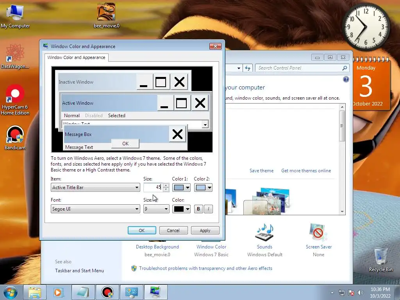Switch to Bandicam taskbar button
Viewport: 400px width, 300px height.
[107, 292]
